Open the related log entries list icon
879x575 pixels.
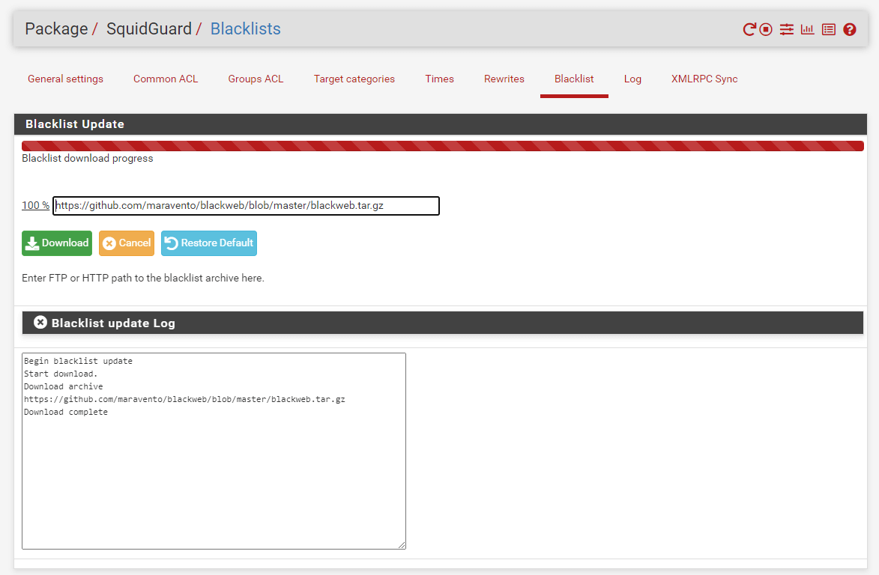point(829,29)
